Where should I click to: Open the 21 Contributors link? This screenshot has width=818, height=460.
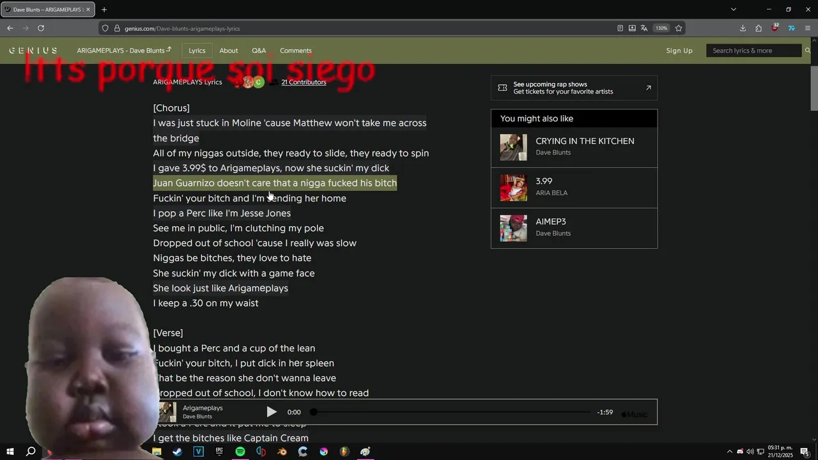click(304, 82)
